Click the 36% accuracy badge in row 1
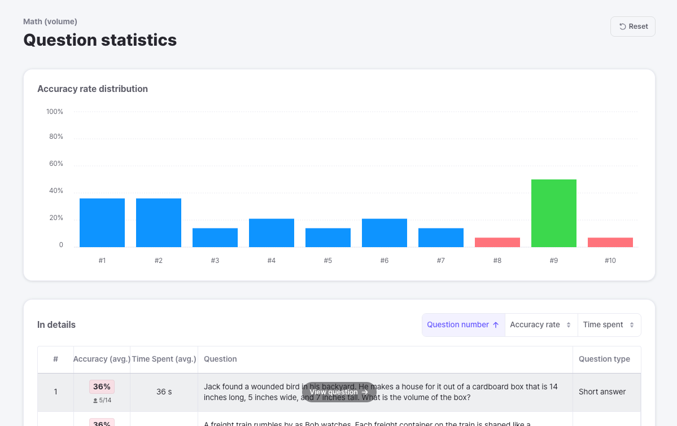 pyautogui.click(x=102, y=387)
